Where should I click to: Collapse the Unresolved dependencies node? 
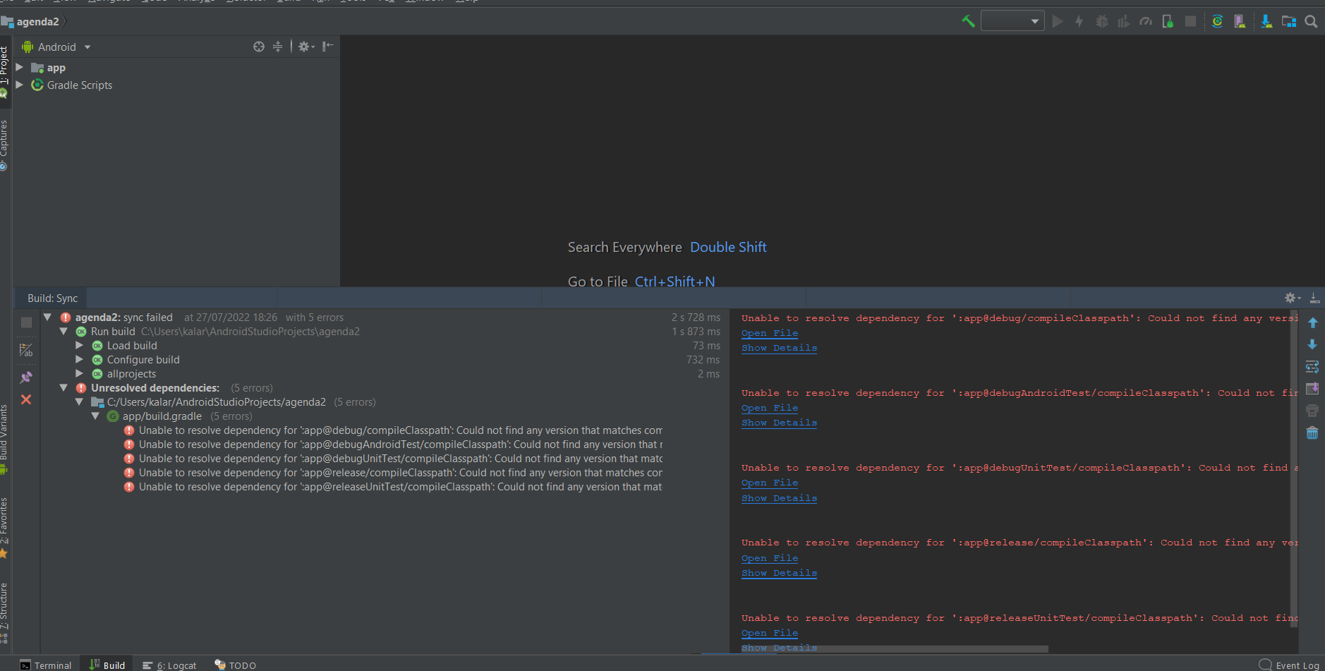[63, 388]
